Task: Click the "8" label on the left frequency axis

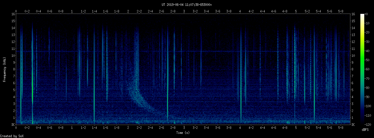Action: [x=14, y=69]
